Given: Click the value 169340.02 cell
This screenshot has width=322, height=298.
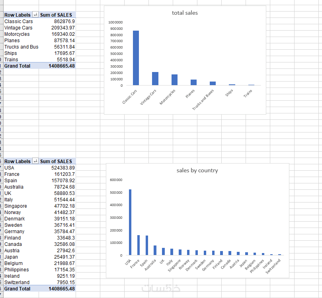Looking at the screenshot, I should point(57,34).
